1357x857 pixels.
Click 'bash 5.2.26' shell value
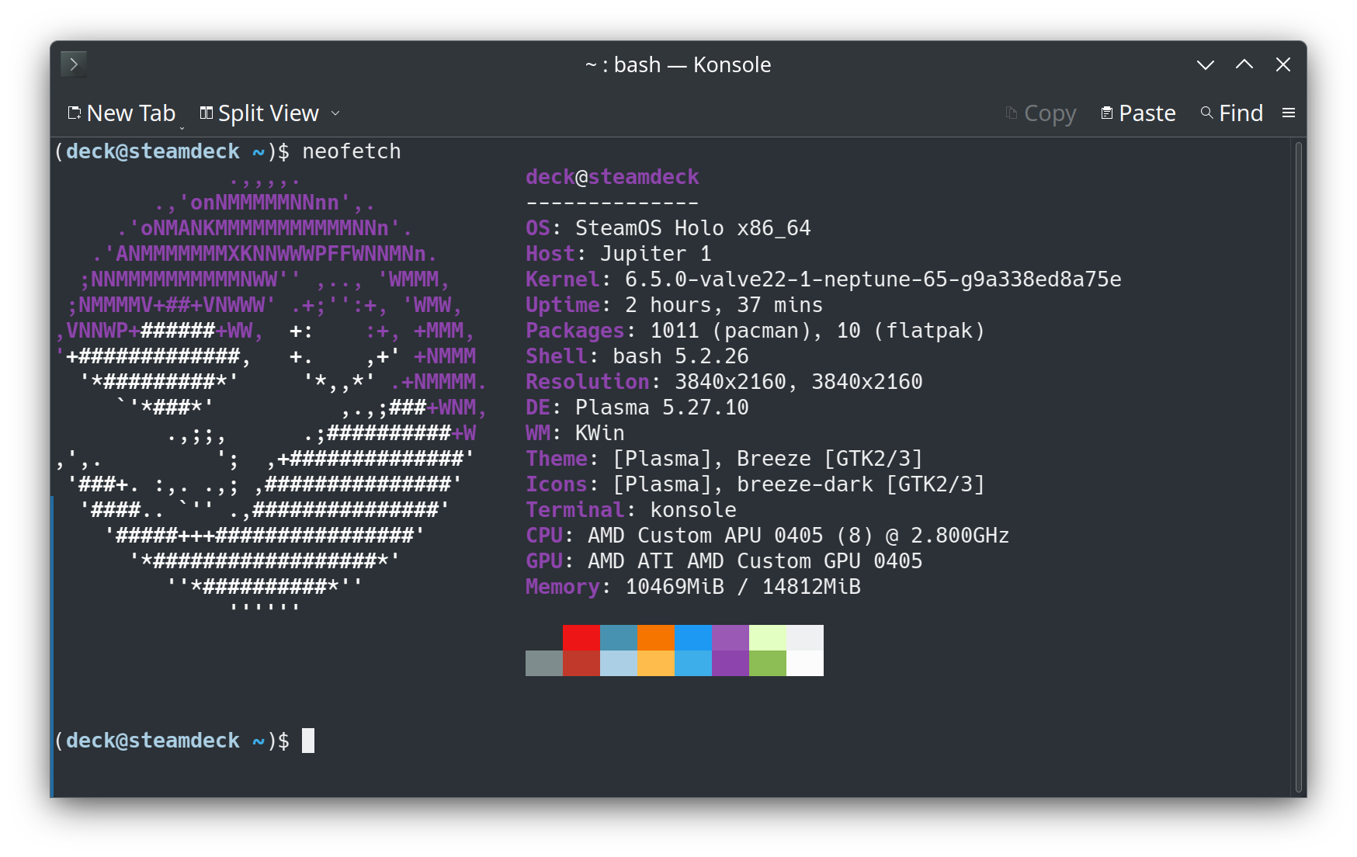pyautogui.click(x=681, y=356)
